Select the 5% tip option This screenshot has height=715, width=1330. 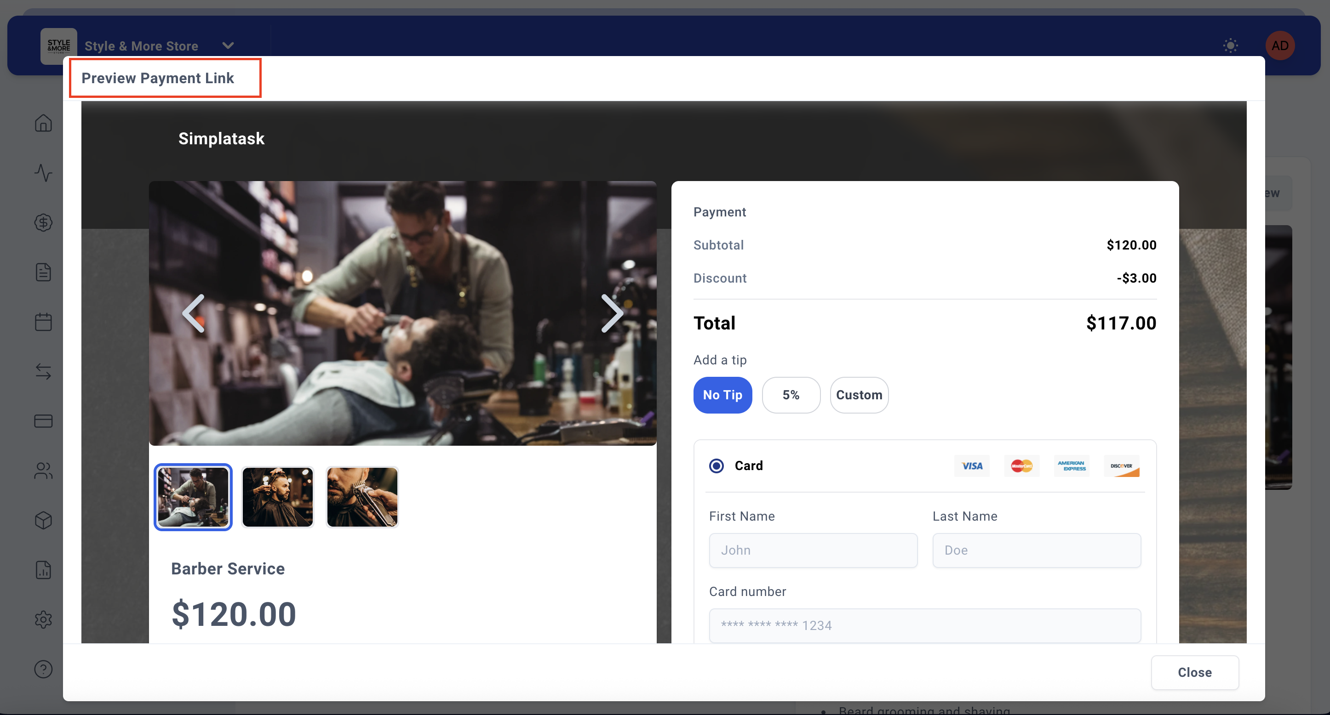pyautogui.click(x=791, y=395)
